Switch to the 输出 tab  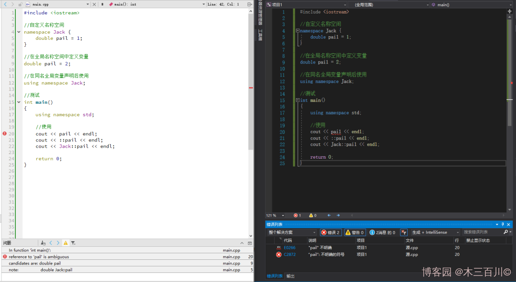coord(291,276)
